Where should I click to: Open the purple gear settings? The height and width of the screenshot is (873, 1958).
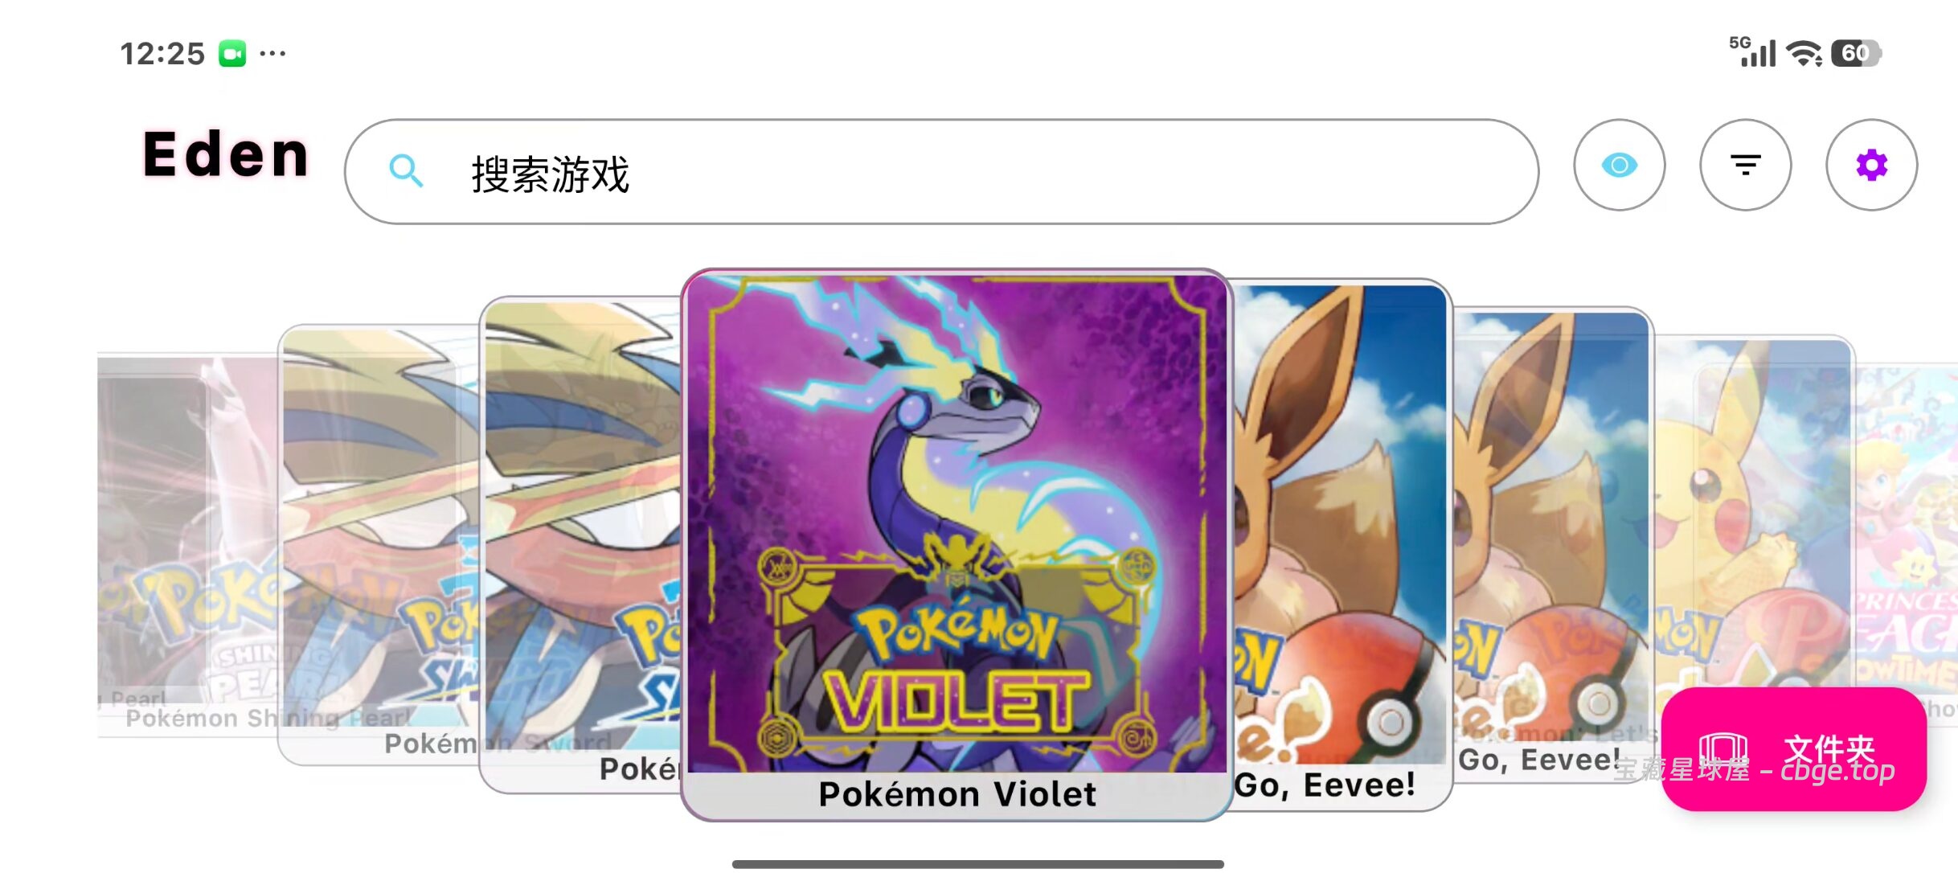click(1871, 166)
